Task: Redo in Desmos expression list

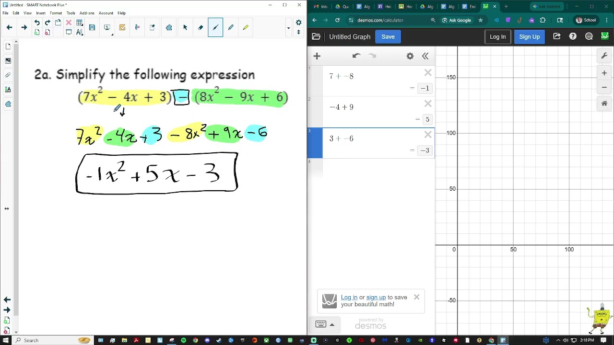Action: [x=372, y=56]
